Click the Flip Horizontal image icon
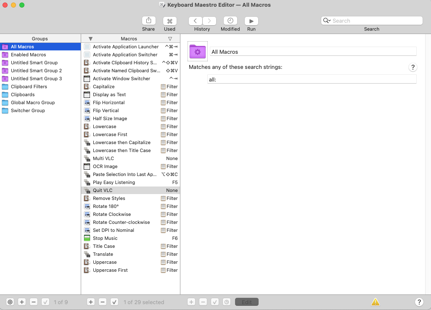The height and width of the screenshot is (310, 431). (x=87, y=102)
